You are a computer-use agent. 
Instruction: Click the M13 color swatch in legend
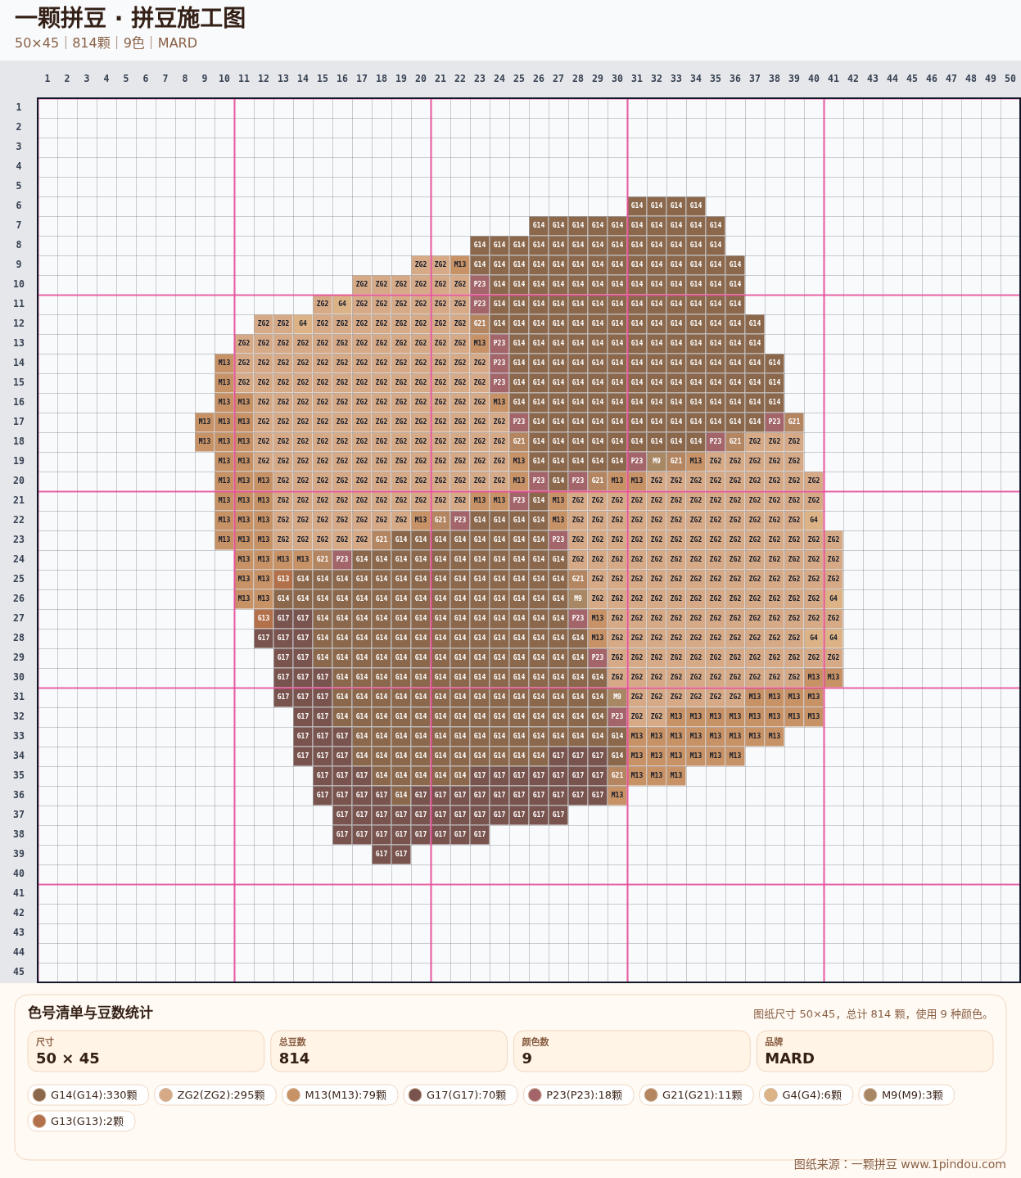[294, 1095]
